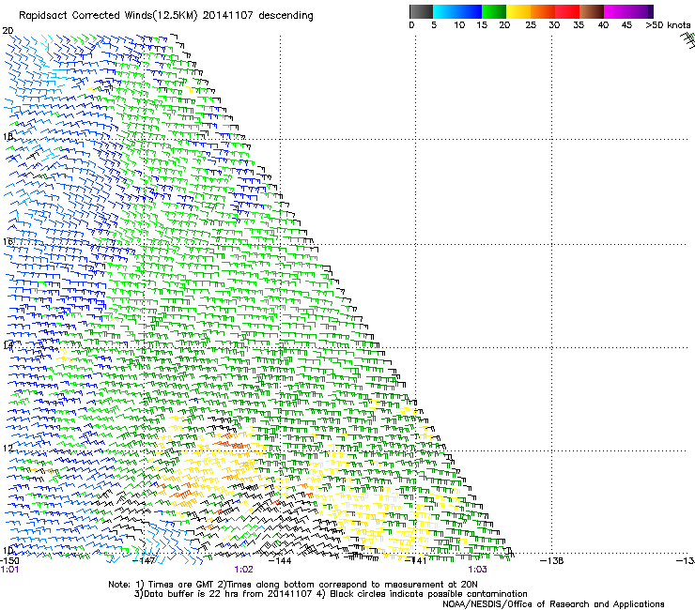
Task: Click the chart title 'Rapidscat Corrected Winds(12.5KM)'
Action: [x=108, y=16]
